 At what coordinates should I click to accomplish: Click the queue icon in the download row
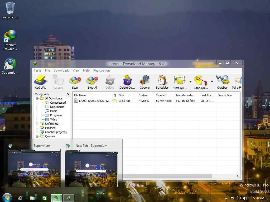coord(114,101)
